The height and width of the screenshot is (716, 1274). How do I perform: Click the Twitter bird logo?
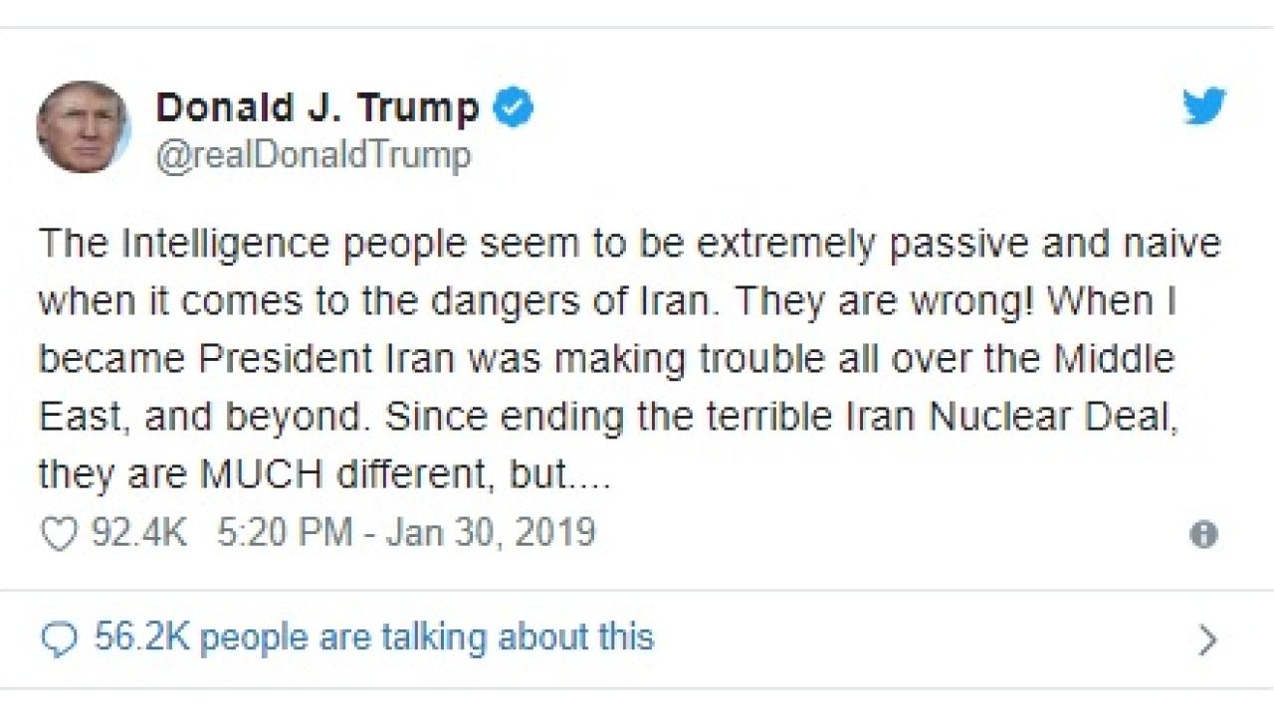point(1203,107)
